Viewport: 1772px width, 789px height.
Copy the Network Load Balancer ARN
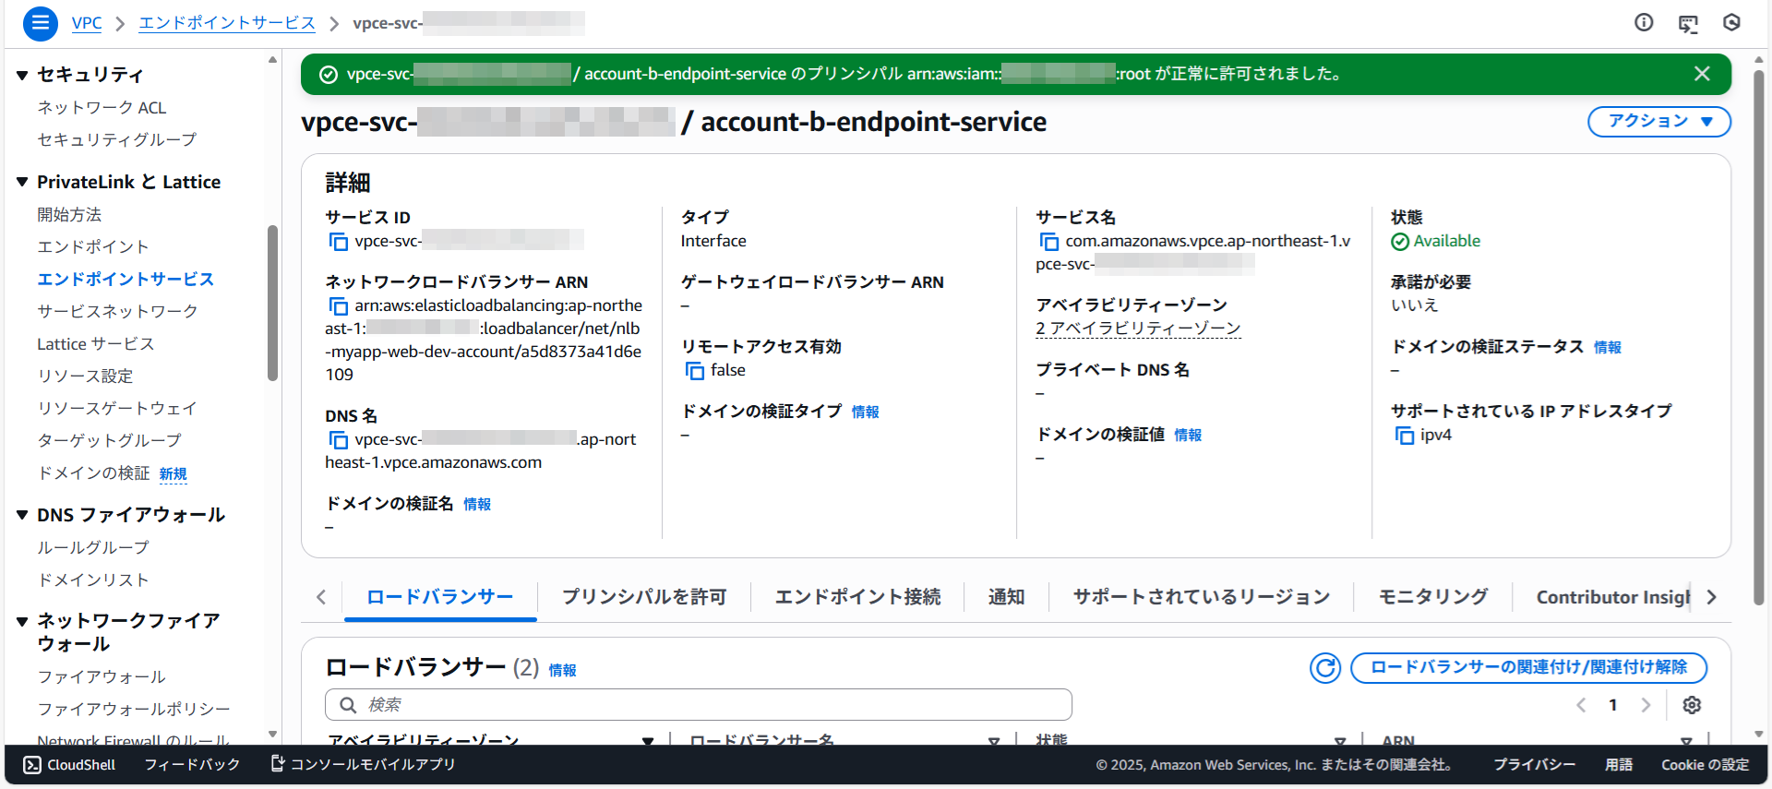tap(338, 306)
